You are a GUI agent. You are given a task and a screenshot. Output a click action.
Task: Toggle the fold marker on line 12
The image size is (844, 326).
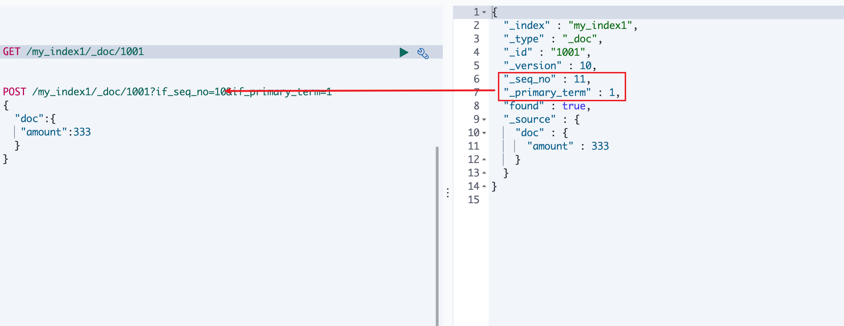[484, 159]
